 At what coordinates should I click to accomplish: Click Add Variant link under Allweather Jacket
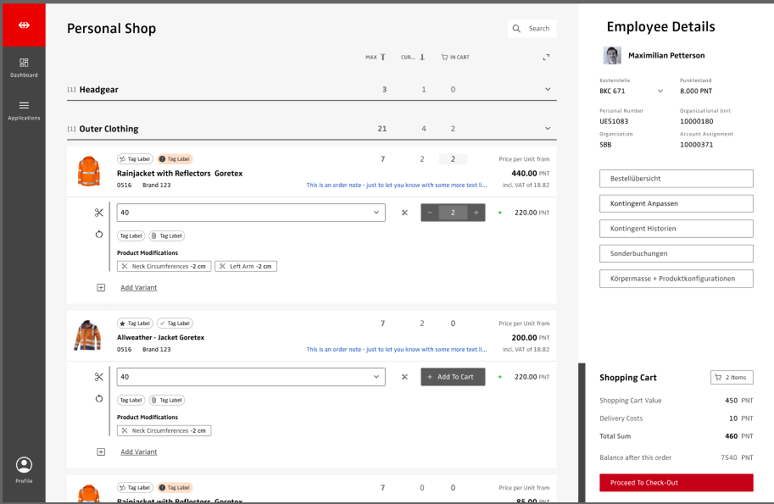pos(138,452)
